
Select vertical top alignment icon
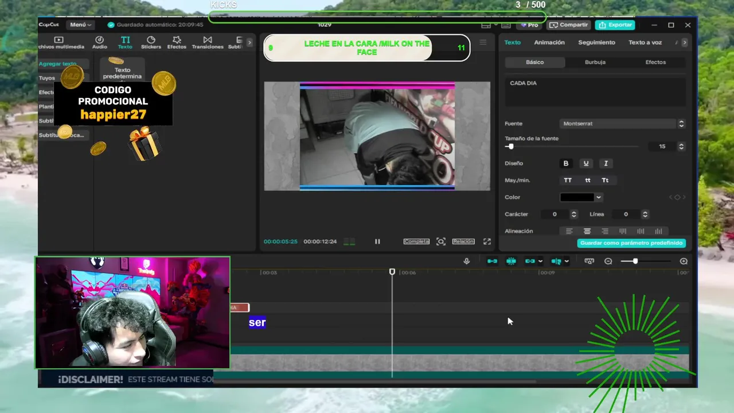coord(623,231)
